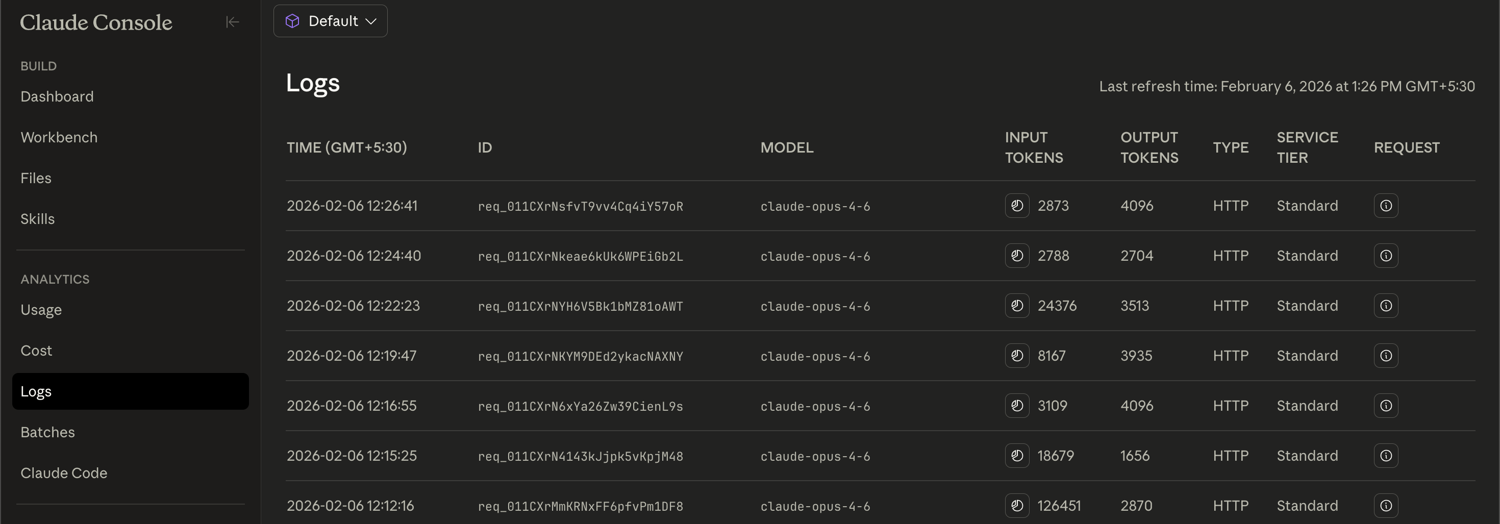Open the Workbench
This screenshot has height=524, width=1500.
tap(59, 137)
